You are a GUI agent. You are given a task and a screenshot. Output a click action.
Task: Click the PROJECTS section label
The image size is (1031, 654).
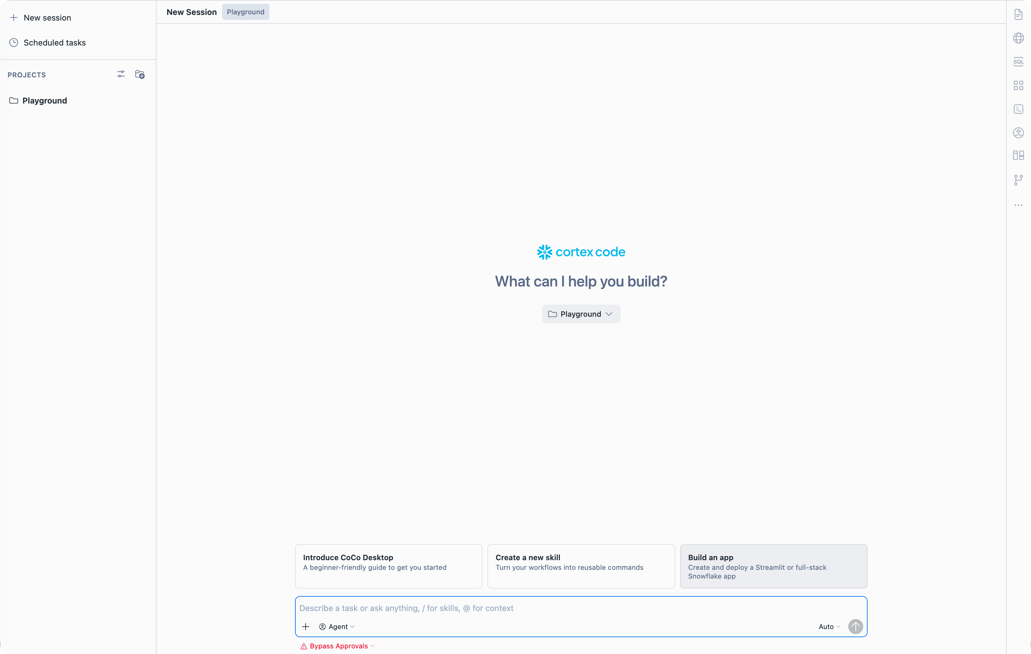(27, 75)
